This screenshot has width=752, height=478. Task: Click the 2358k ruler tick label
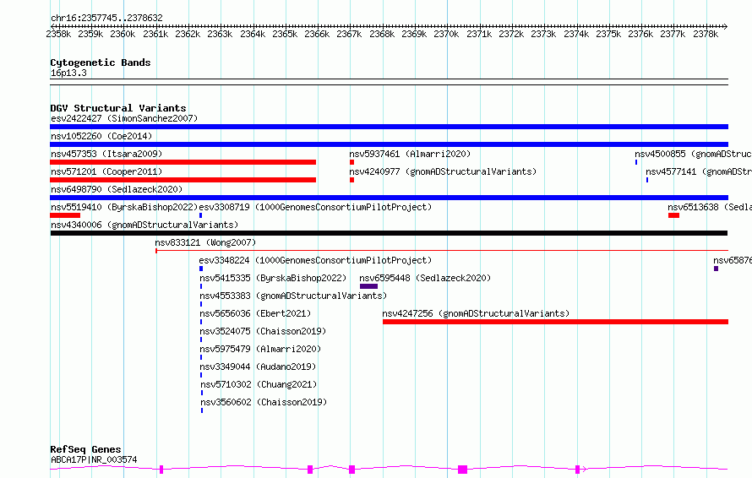pos(58,34)
